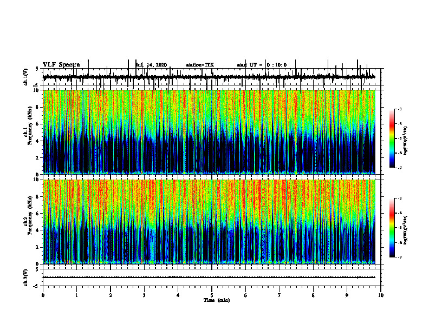Click the flat ch.3 voltage trace
Viewport: 429px width, 331px height.
click(209, 277)
